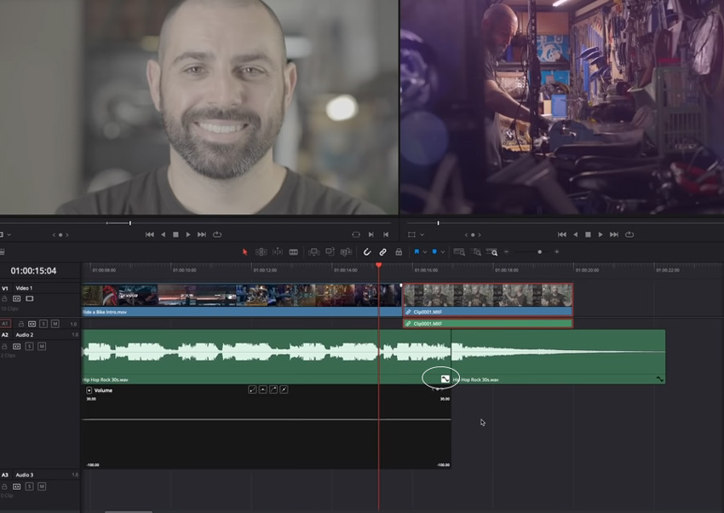The image size is (724, 513).
Task: Lock the Video 1 track
Action: click(5, 299)
